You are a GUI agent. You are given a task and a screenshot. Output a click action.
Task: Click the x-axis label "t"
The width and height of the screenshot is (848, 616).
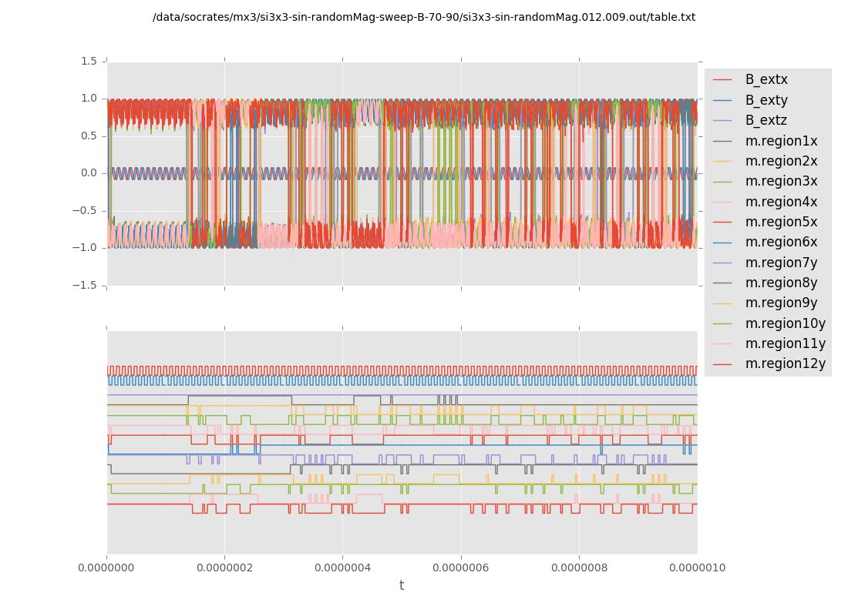point(401,586)
